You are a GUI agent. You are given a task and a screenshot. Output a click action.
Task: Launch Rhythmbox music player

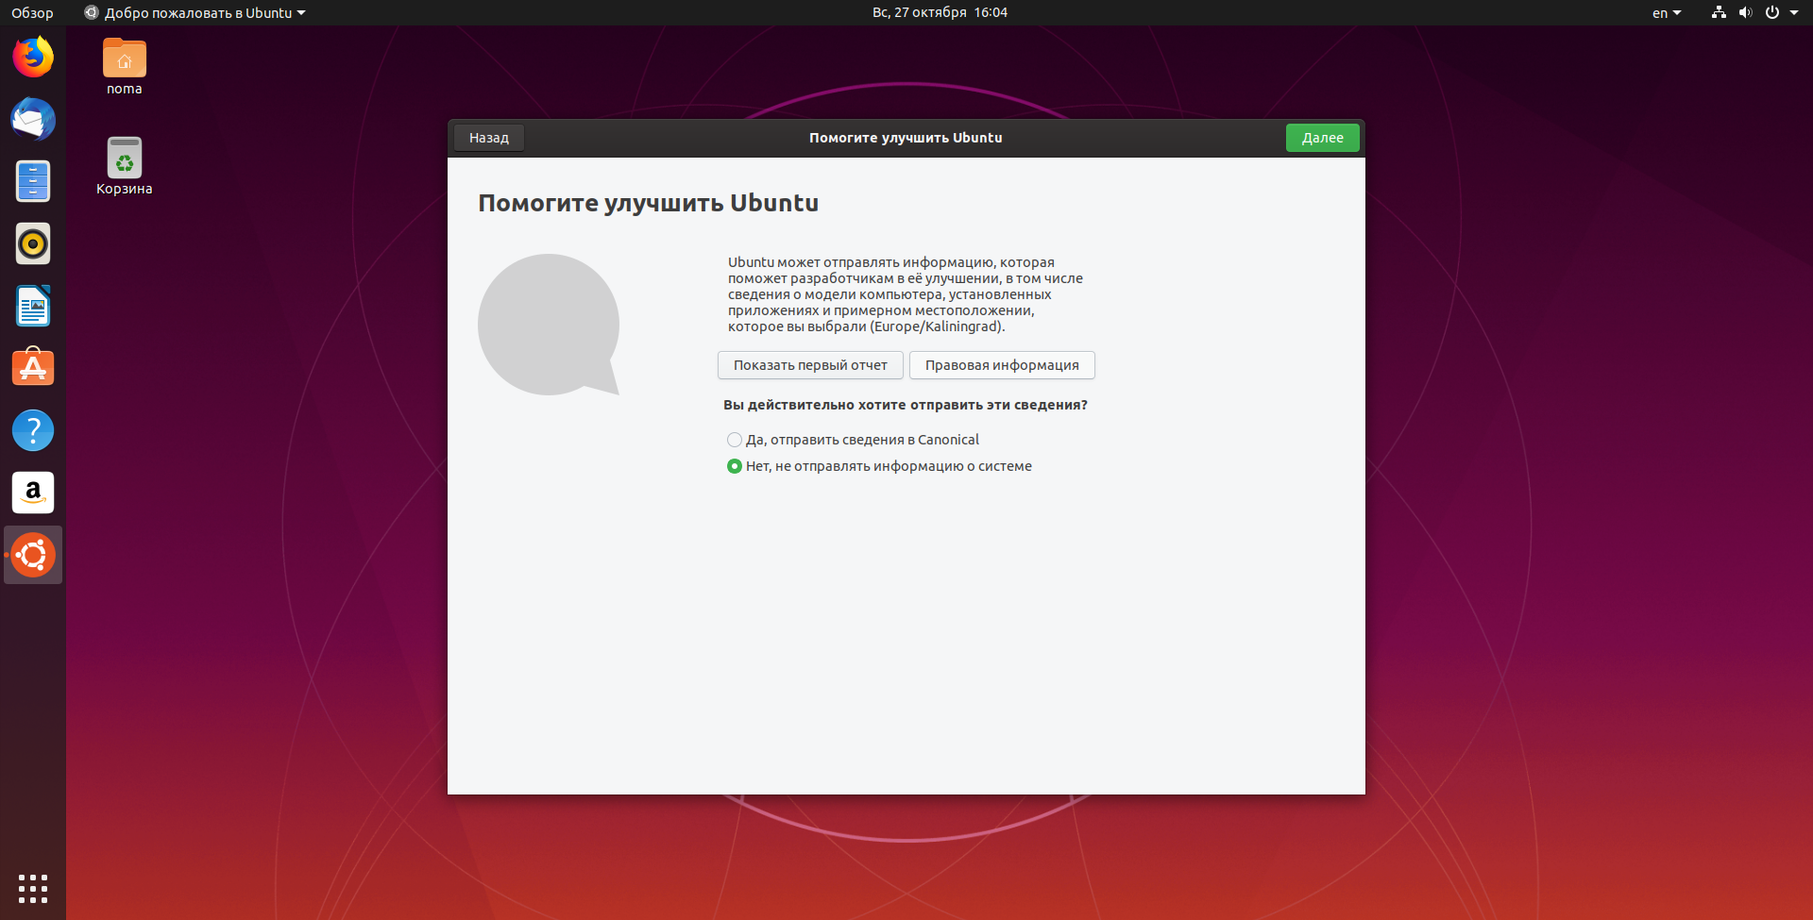pos(33,244)
